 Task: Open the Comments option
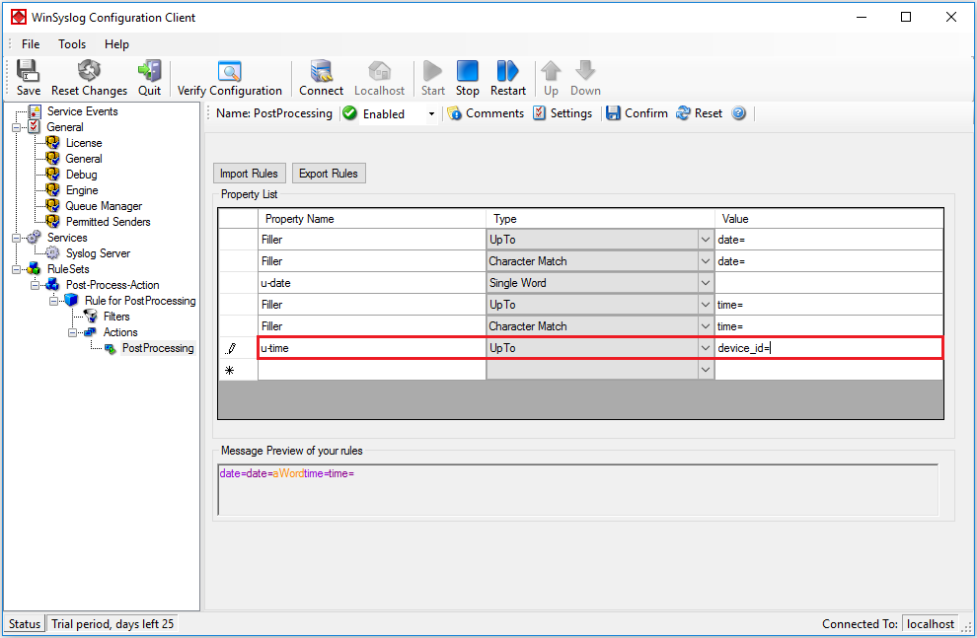click(486, 113)
